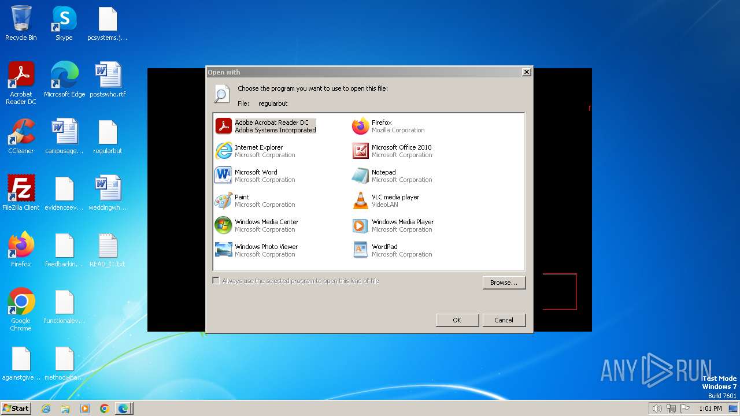
Task: Close the Open with dialog window
Action: click(x=526, y=72)
